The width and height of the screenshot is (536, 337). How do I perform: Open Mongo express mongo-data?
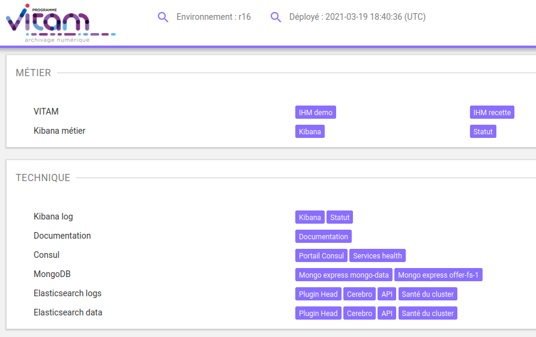(x=344, y=275)
